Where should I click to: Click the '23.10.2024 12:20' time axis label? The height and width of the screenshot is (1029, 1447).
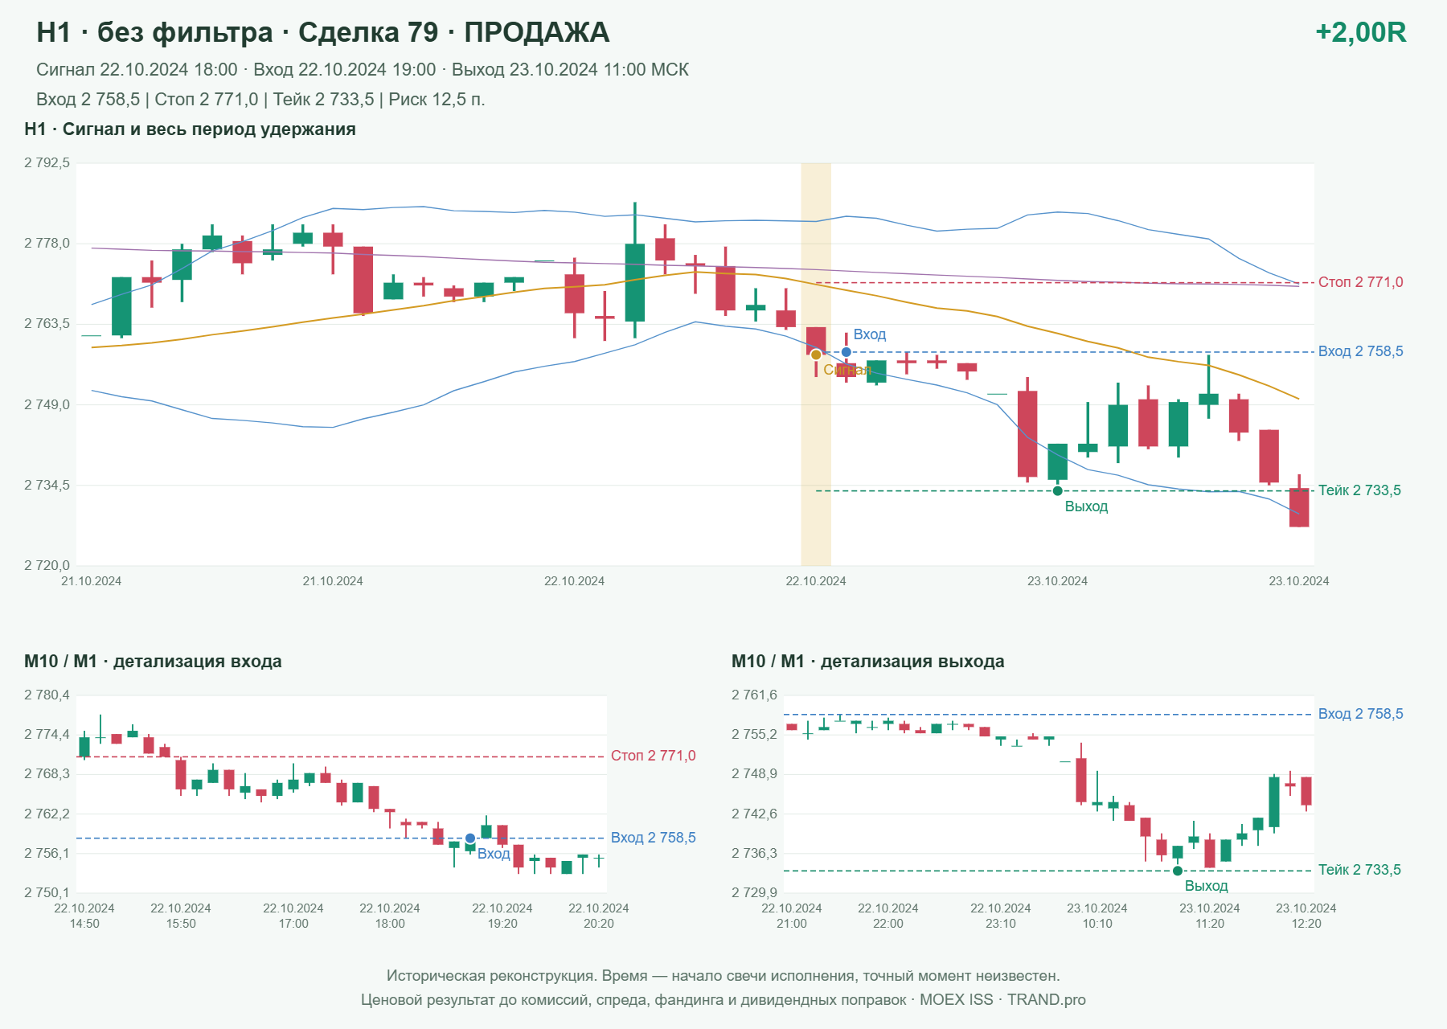[1306, 916]
